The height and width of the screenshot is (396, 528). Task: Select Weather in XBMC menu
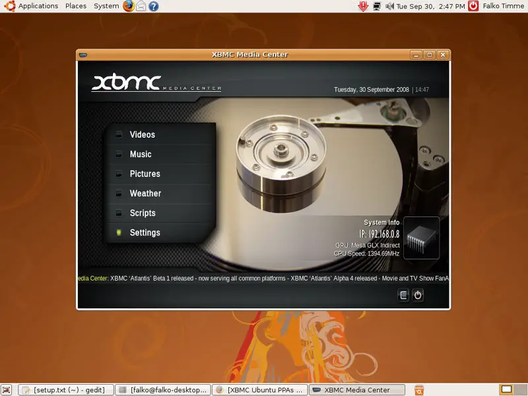tap(145, 193)
